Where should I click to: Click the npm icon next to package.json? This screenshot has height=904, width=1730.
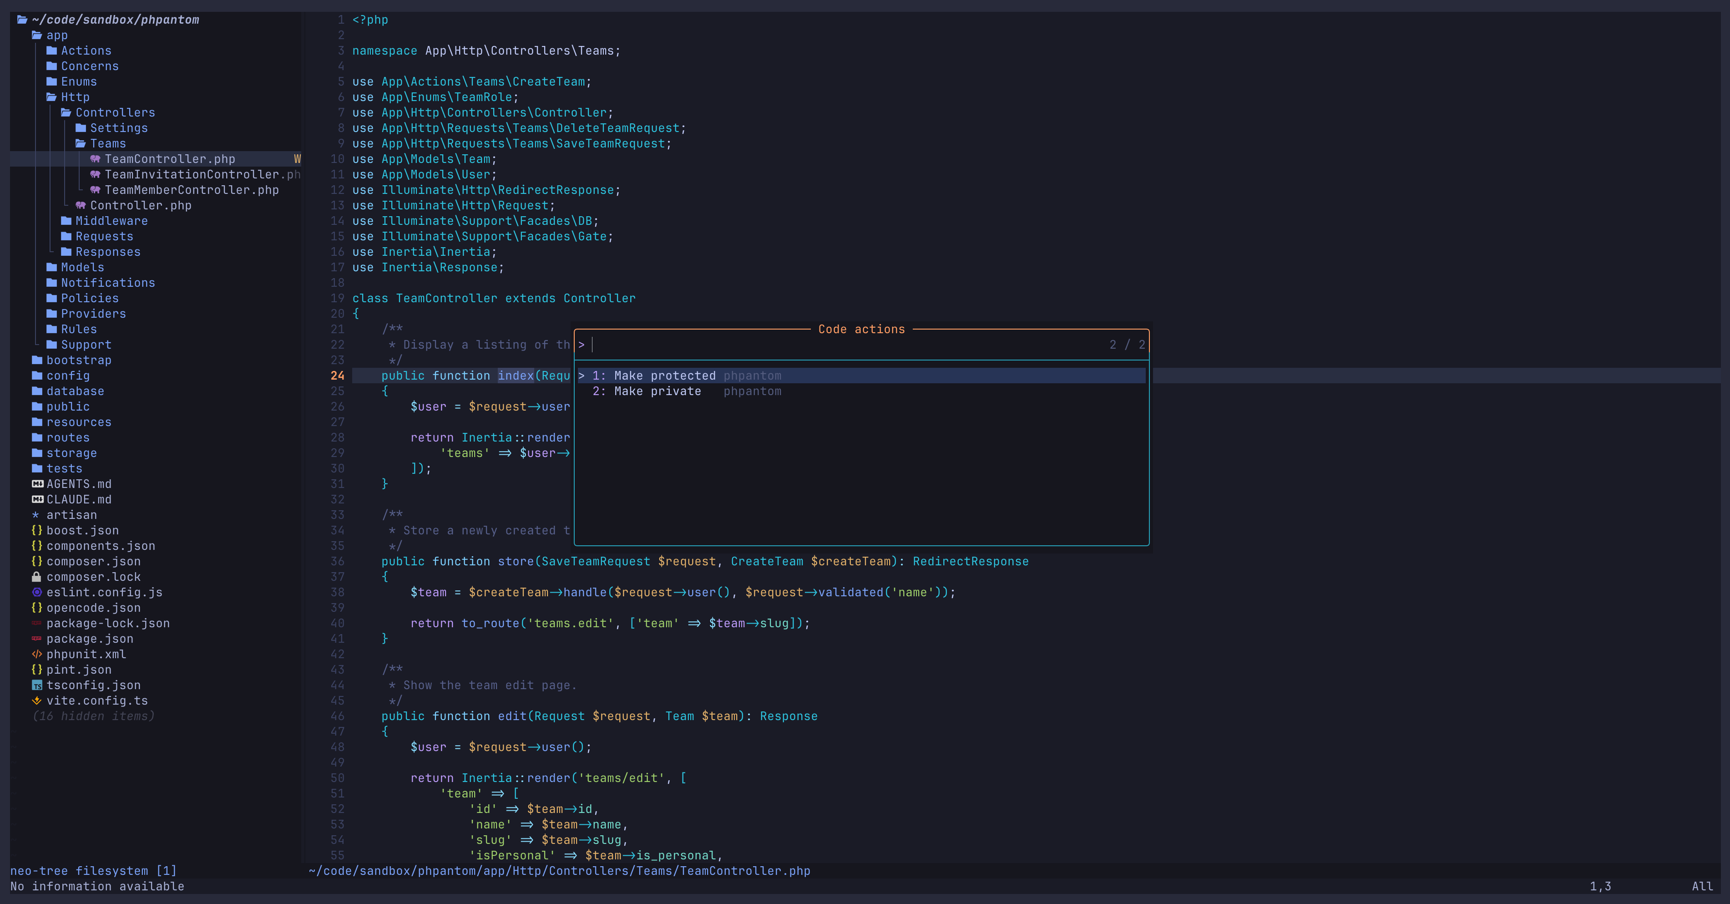pos(37,639)
